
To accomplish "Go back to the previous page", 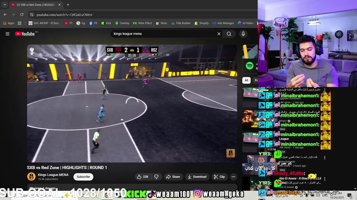I will click(5, 14).
